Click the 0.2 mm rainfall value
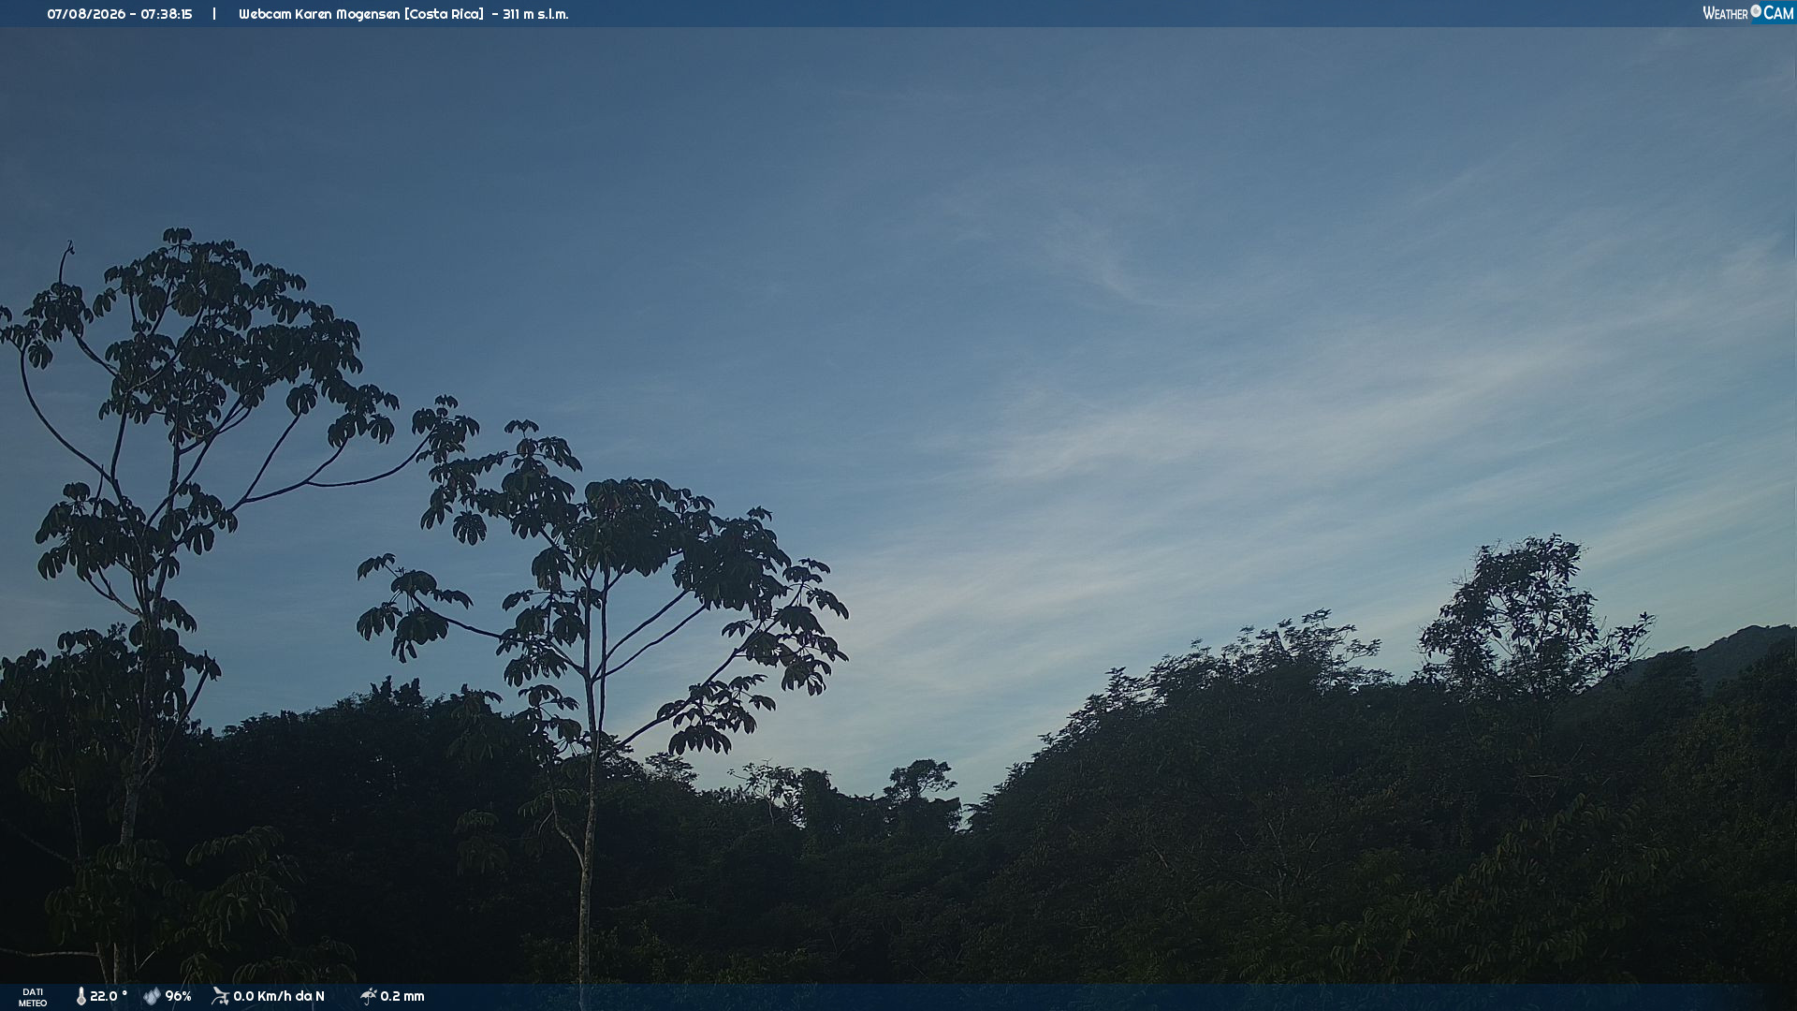 [402, 996]
